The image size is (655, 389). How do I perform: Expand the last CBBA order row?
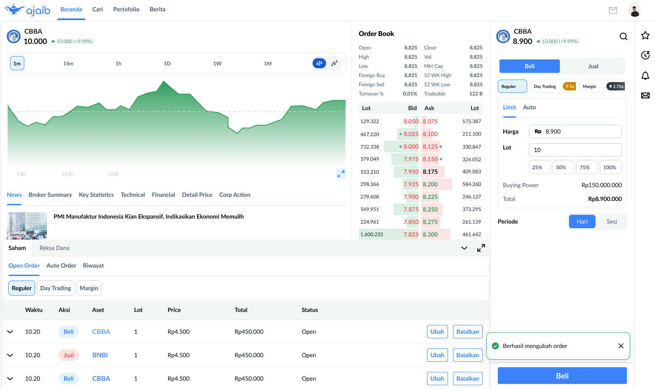pos(10,379)
